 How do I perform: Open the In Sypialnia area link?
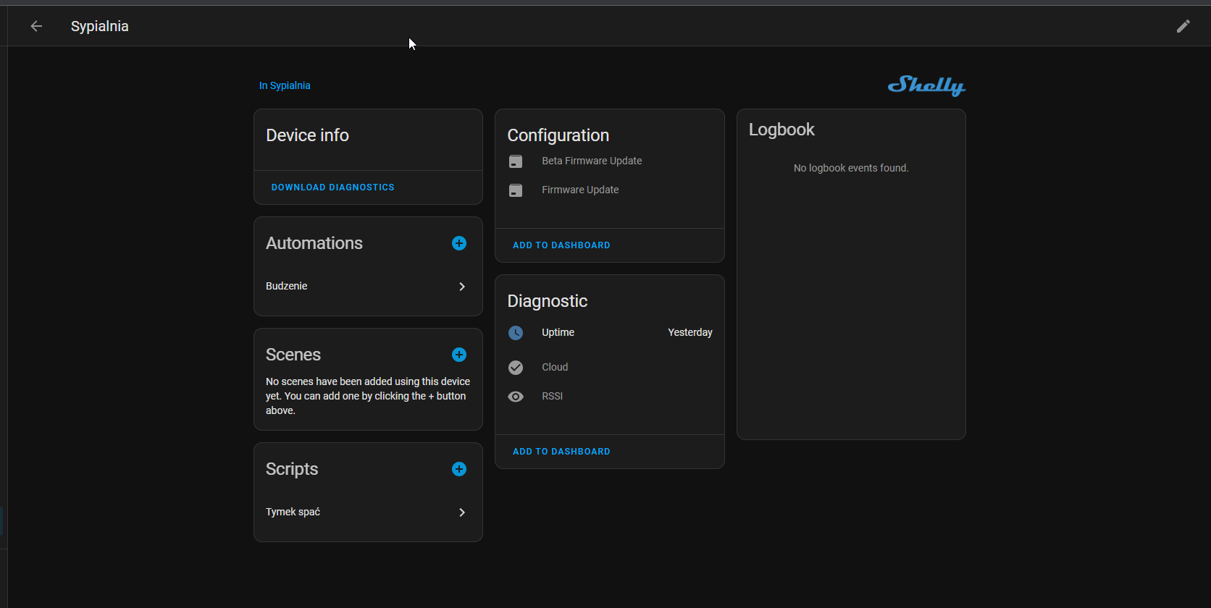pos(285,85)
